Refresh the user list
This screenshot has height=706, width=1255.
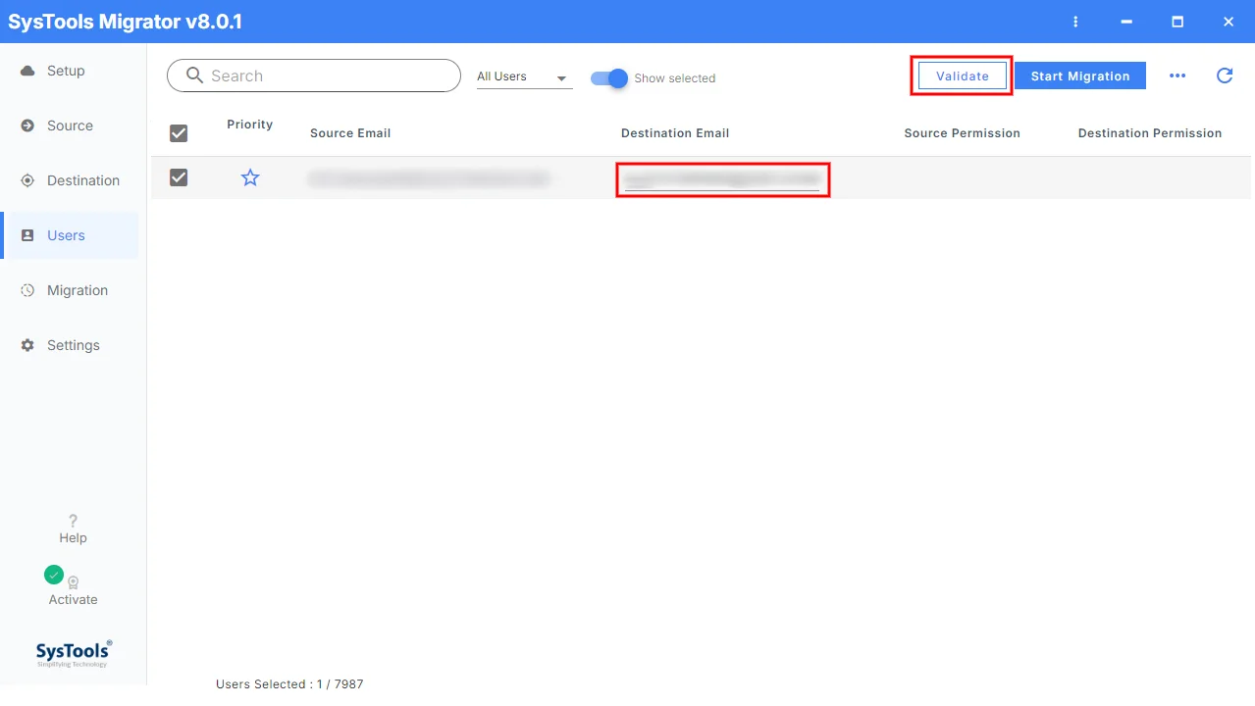1225,76
